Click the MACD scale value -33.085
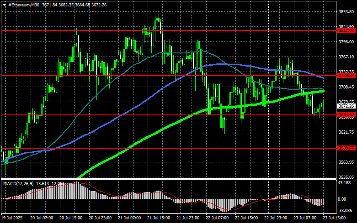This screenshot has height=223, width=357. (345, 211)
